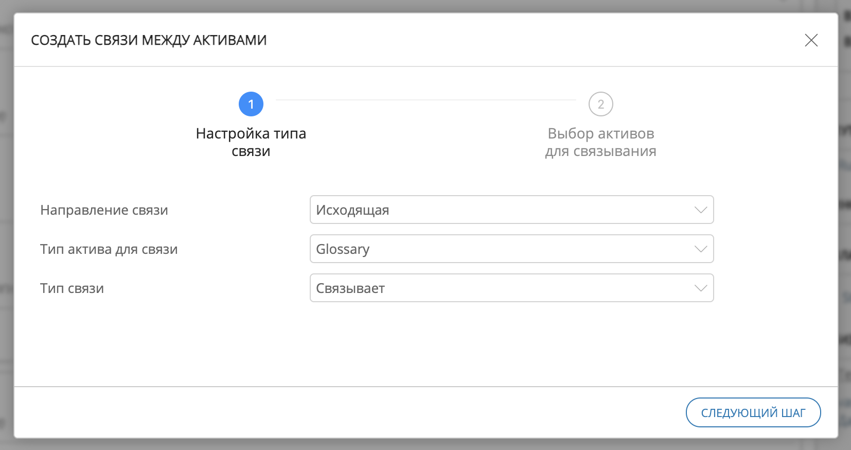
Task: Click the Glossary value text
Action: point(343,249)
